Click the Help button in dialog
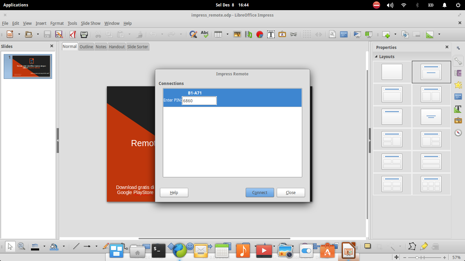The image size is (465, 261). click(x=174, y=192)
